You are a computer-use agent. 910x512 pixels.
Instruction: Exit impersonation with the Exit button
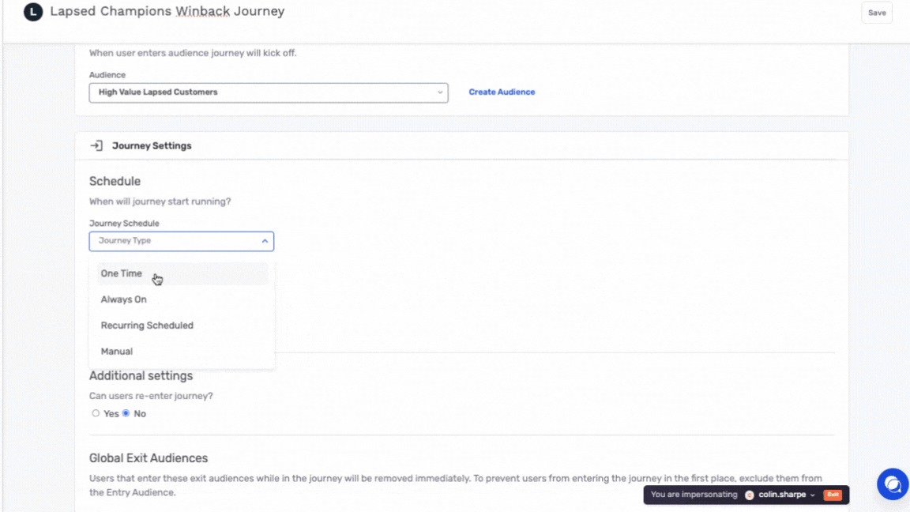[x=833, y=495]
